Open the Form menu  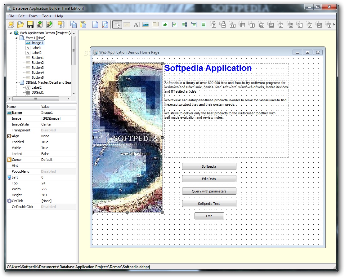coord(33,16)
